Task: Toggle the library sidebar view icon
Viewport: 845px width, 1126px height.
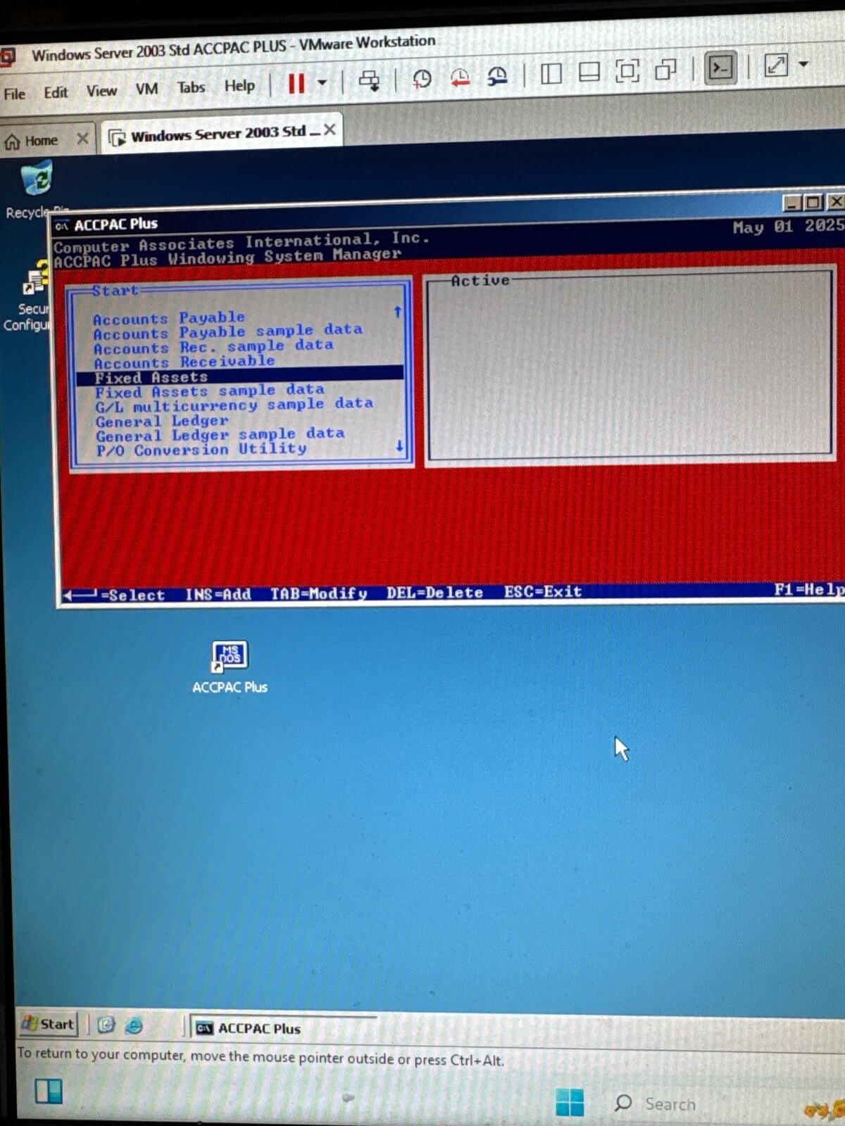Action: pyautogui.click(x=551, y=73)
